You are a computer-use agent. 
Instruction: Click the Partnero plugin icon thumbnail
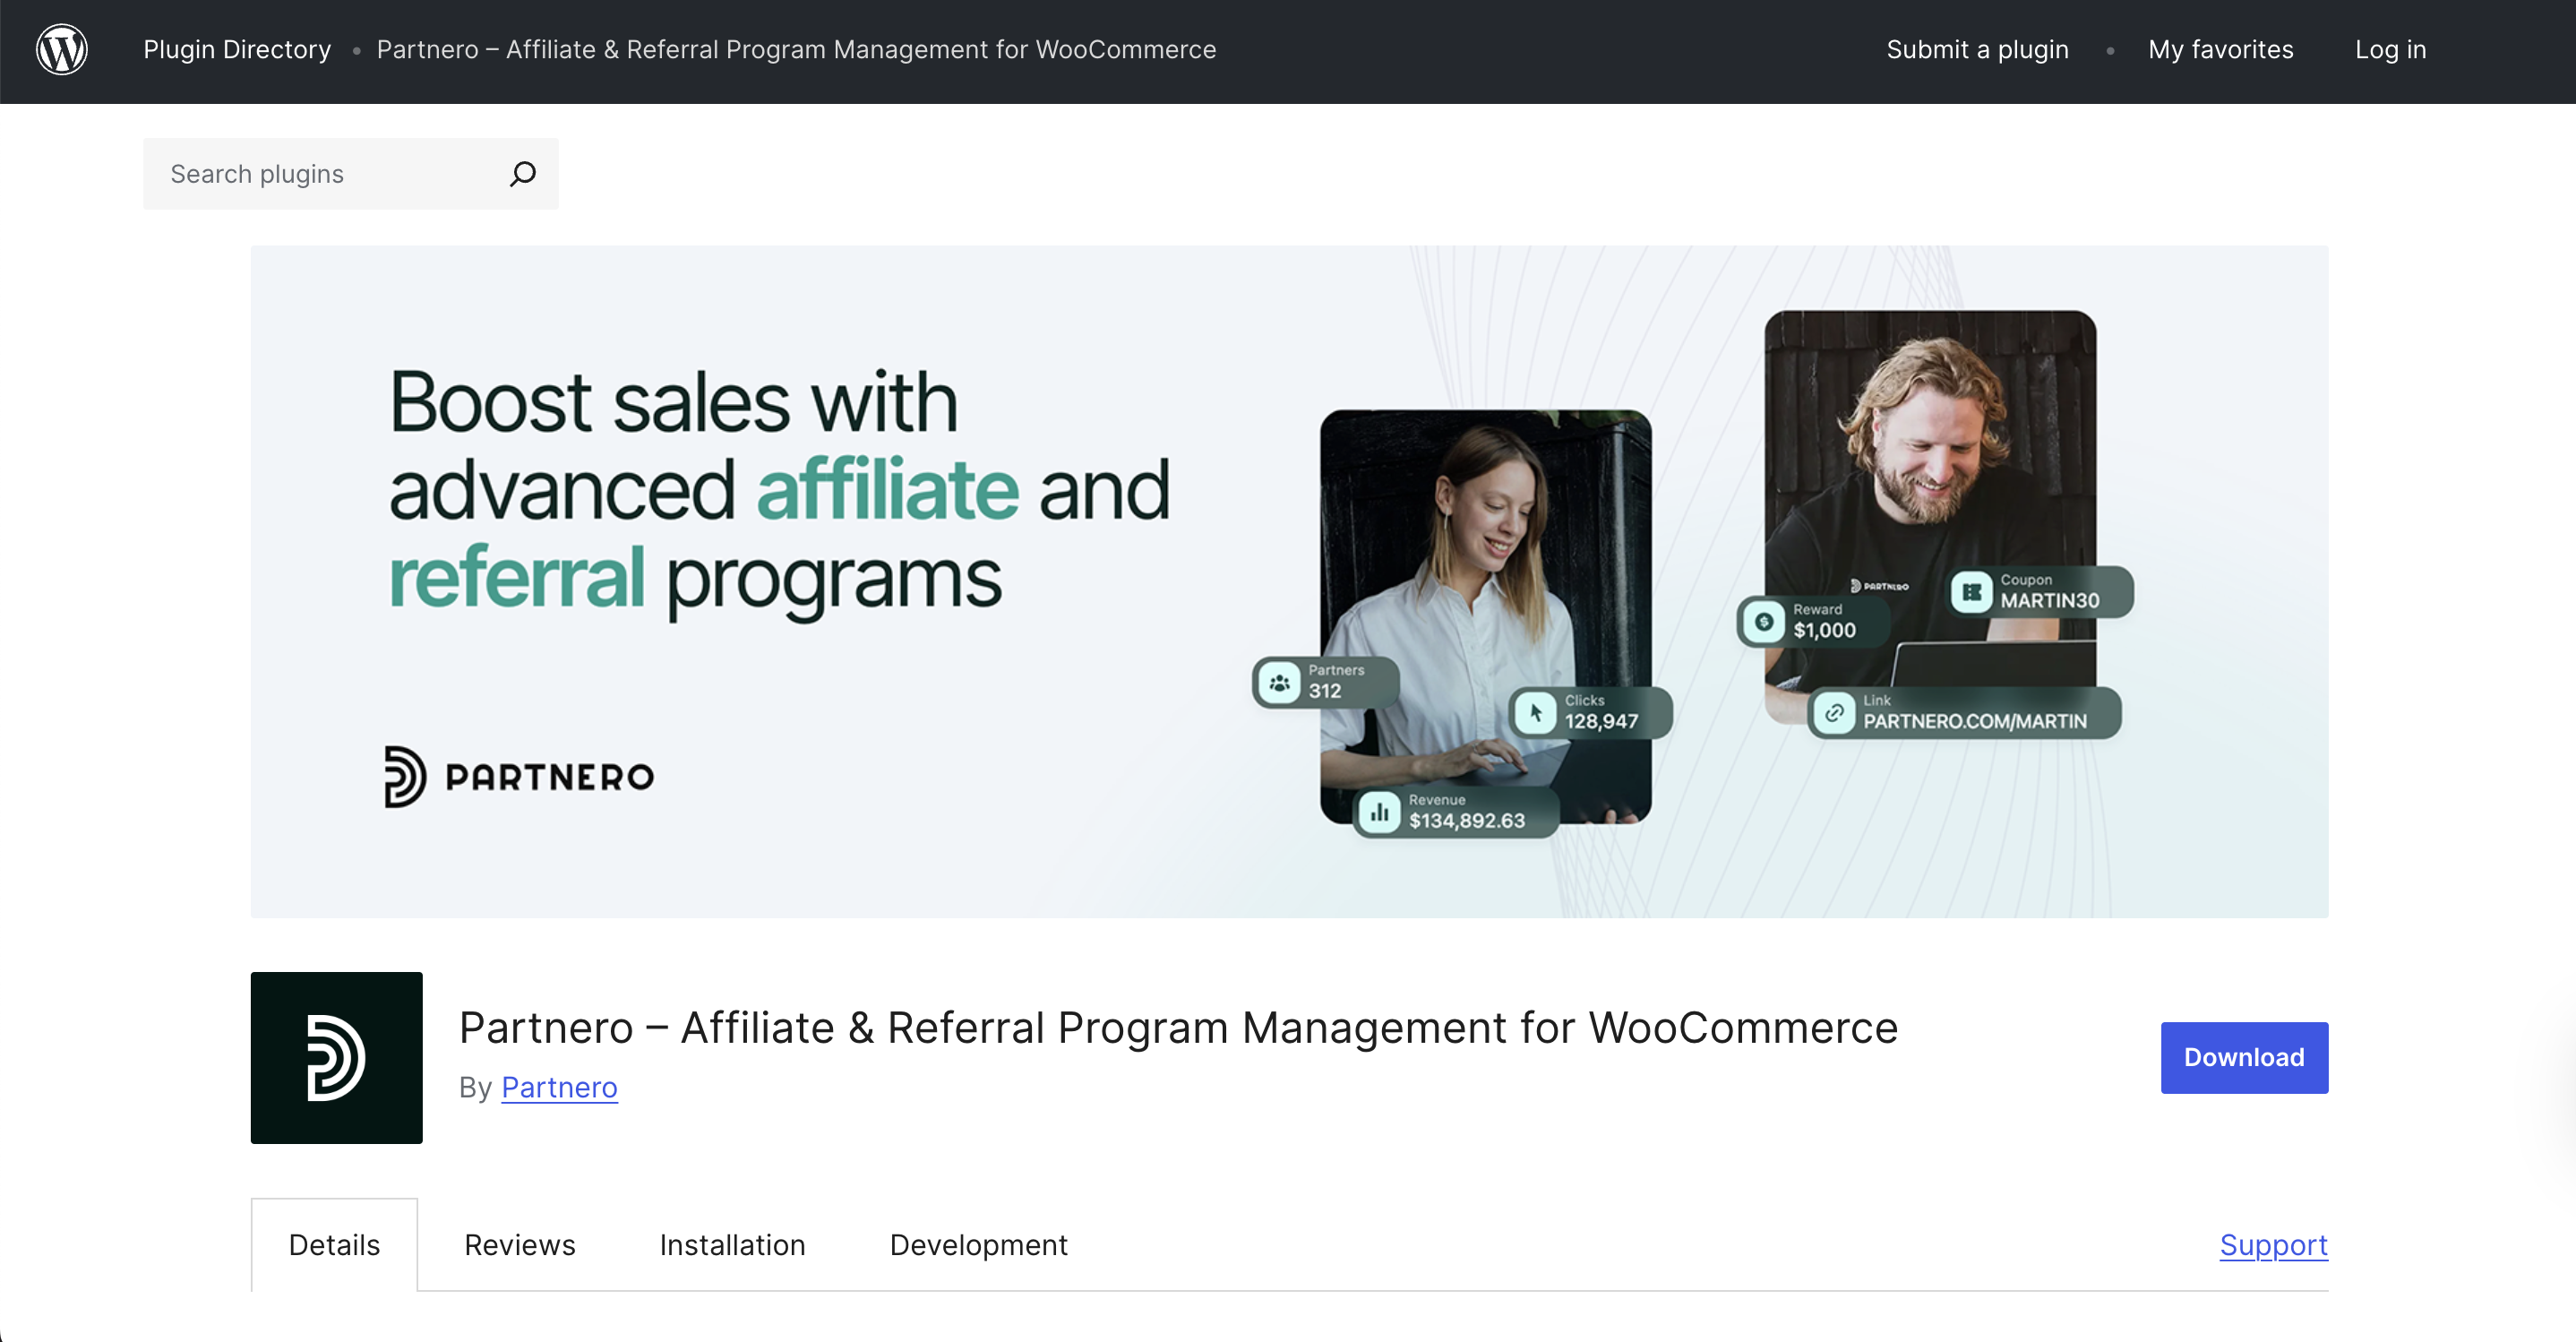pyautogui.click(x=336, y=1057)
